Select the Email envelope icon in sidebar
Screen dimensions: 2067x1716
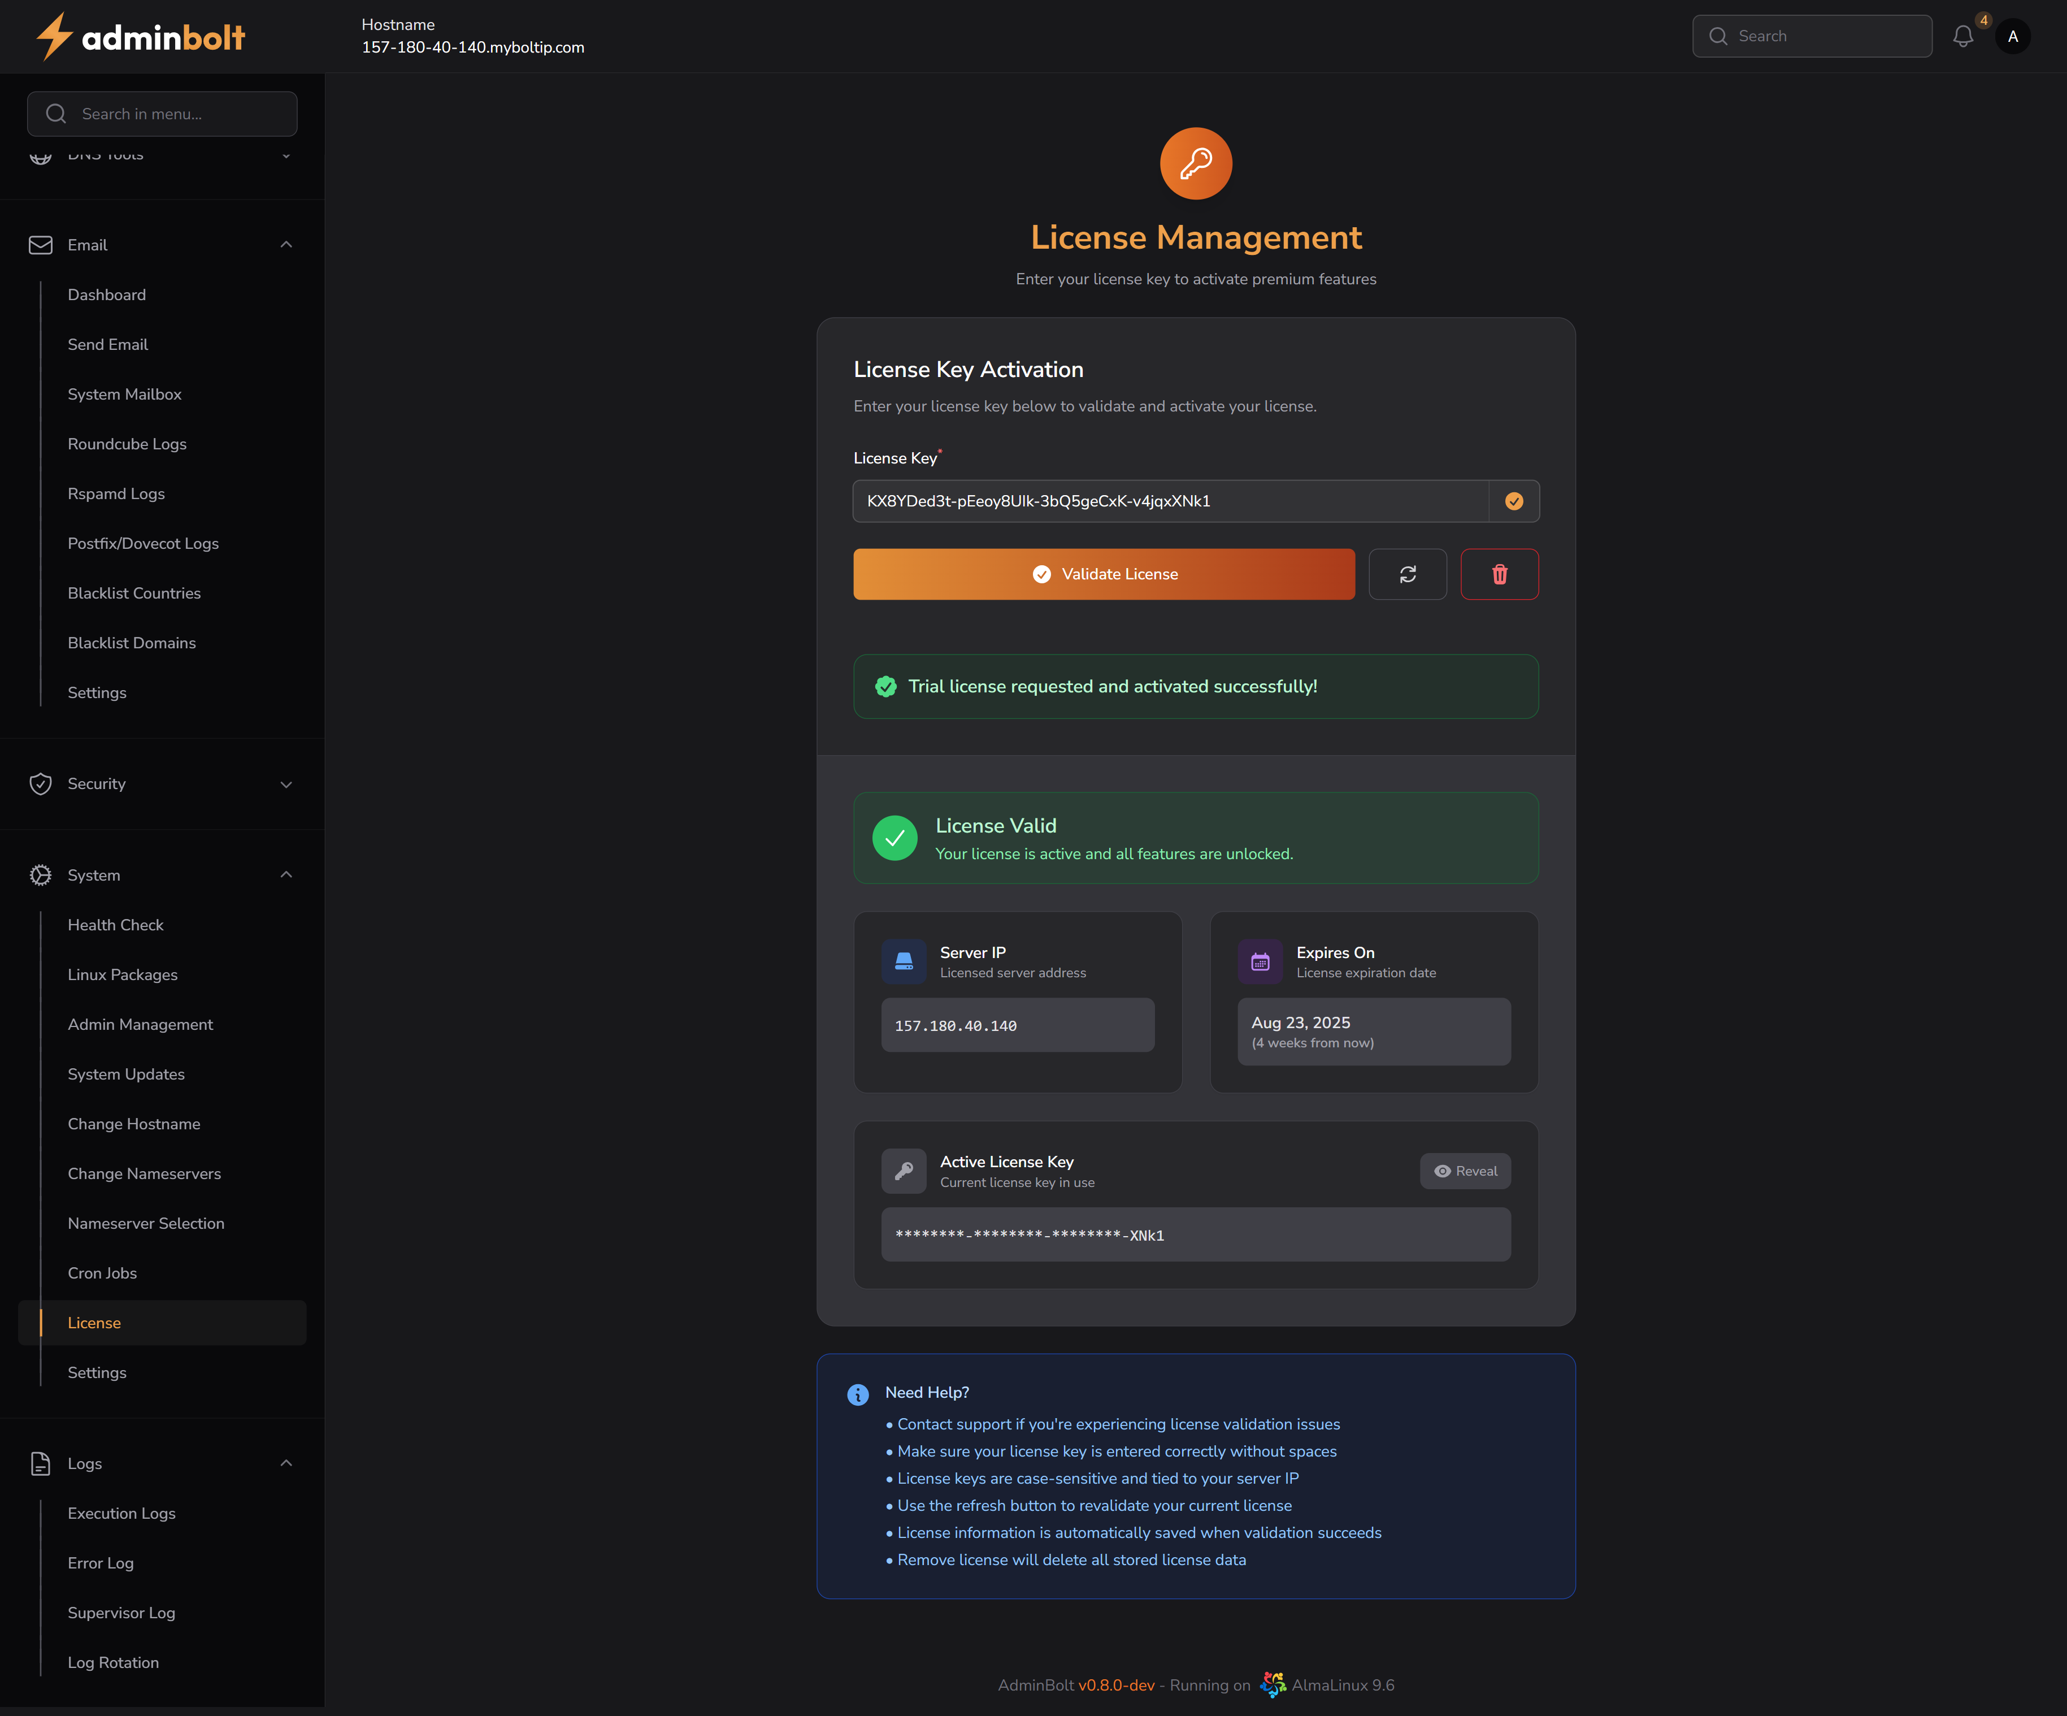[41, 245]
